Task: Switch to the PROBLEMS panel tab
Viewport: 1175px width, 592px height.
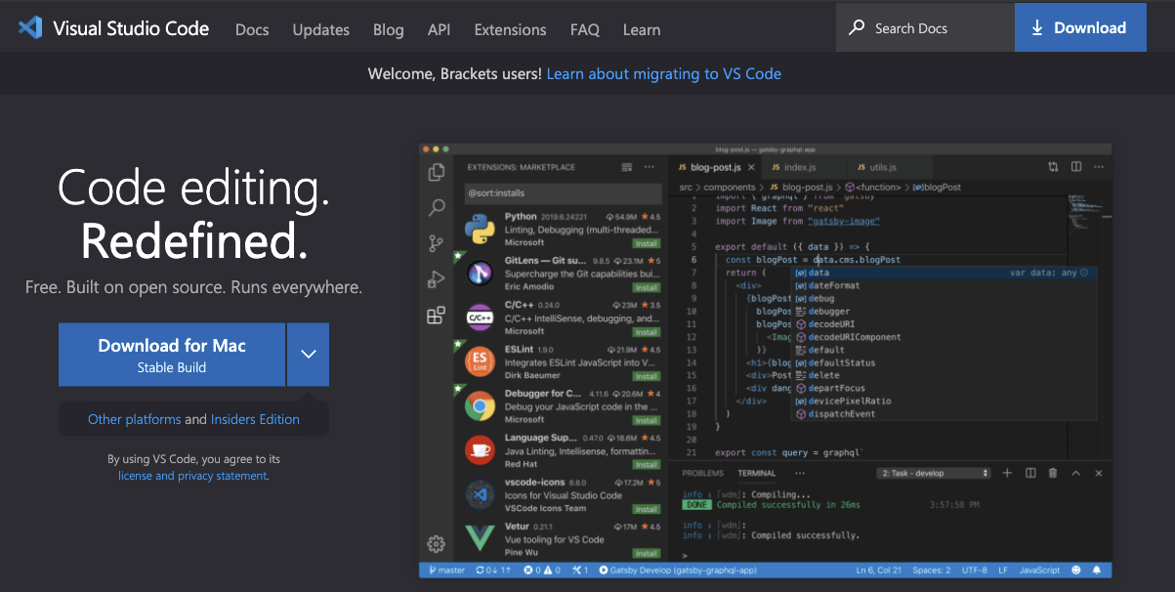Action: tap(703, 473)
